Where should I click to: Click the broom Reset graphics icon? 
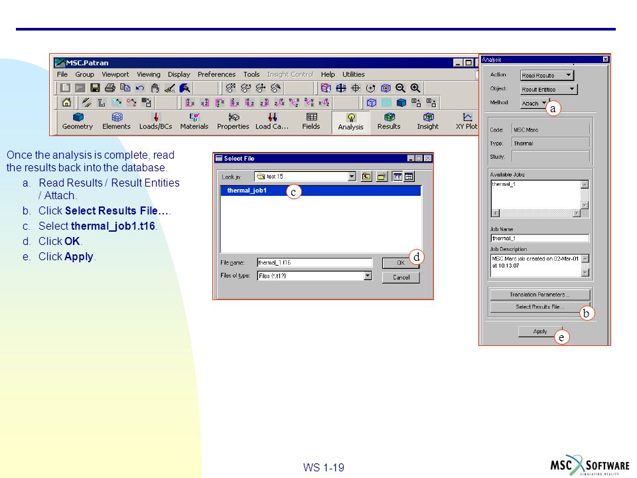tap(170, 88)
